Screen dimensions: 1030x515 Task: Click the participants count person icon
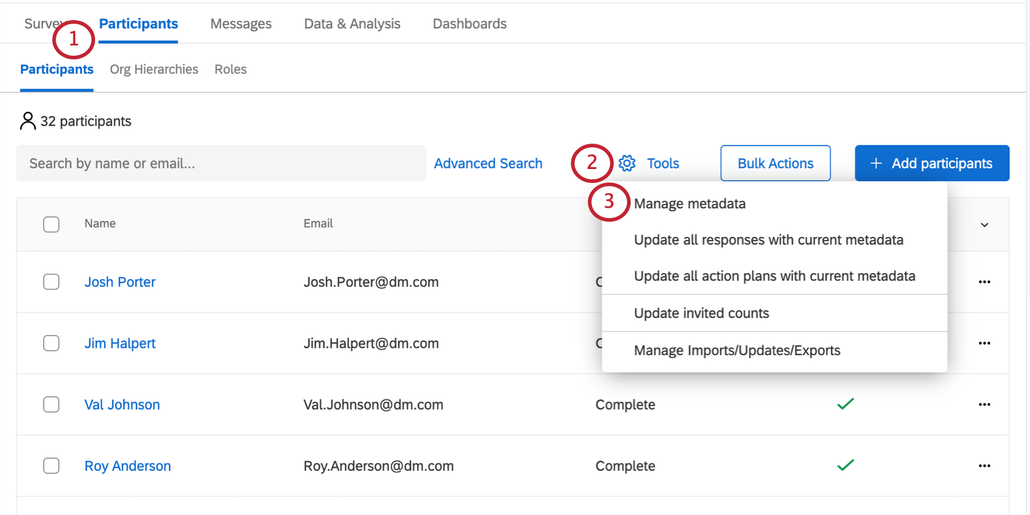click(28, 121)
